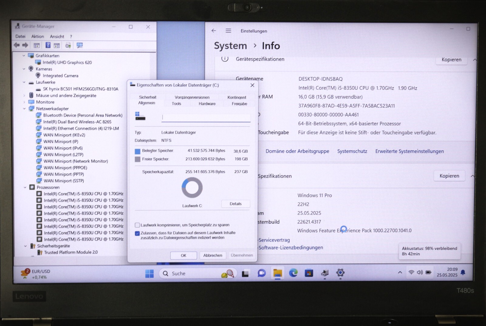This screenshot has width=486, height=326.
Task: Show hidden tray icons chevron
Action: 400,272
